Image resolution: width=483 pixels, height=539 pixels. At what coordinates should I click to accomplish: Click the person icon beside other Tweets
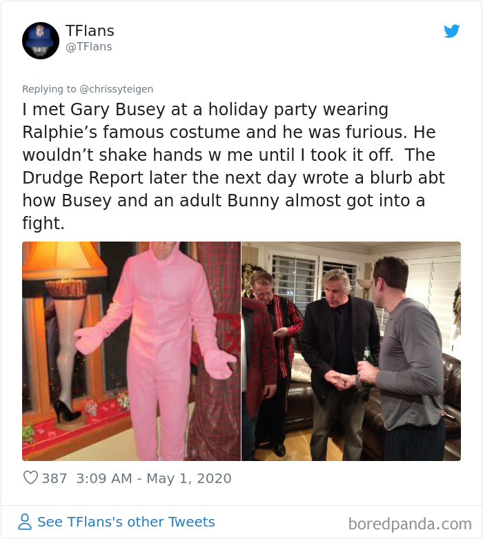click(24, 522)
